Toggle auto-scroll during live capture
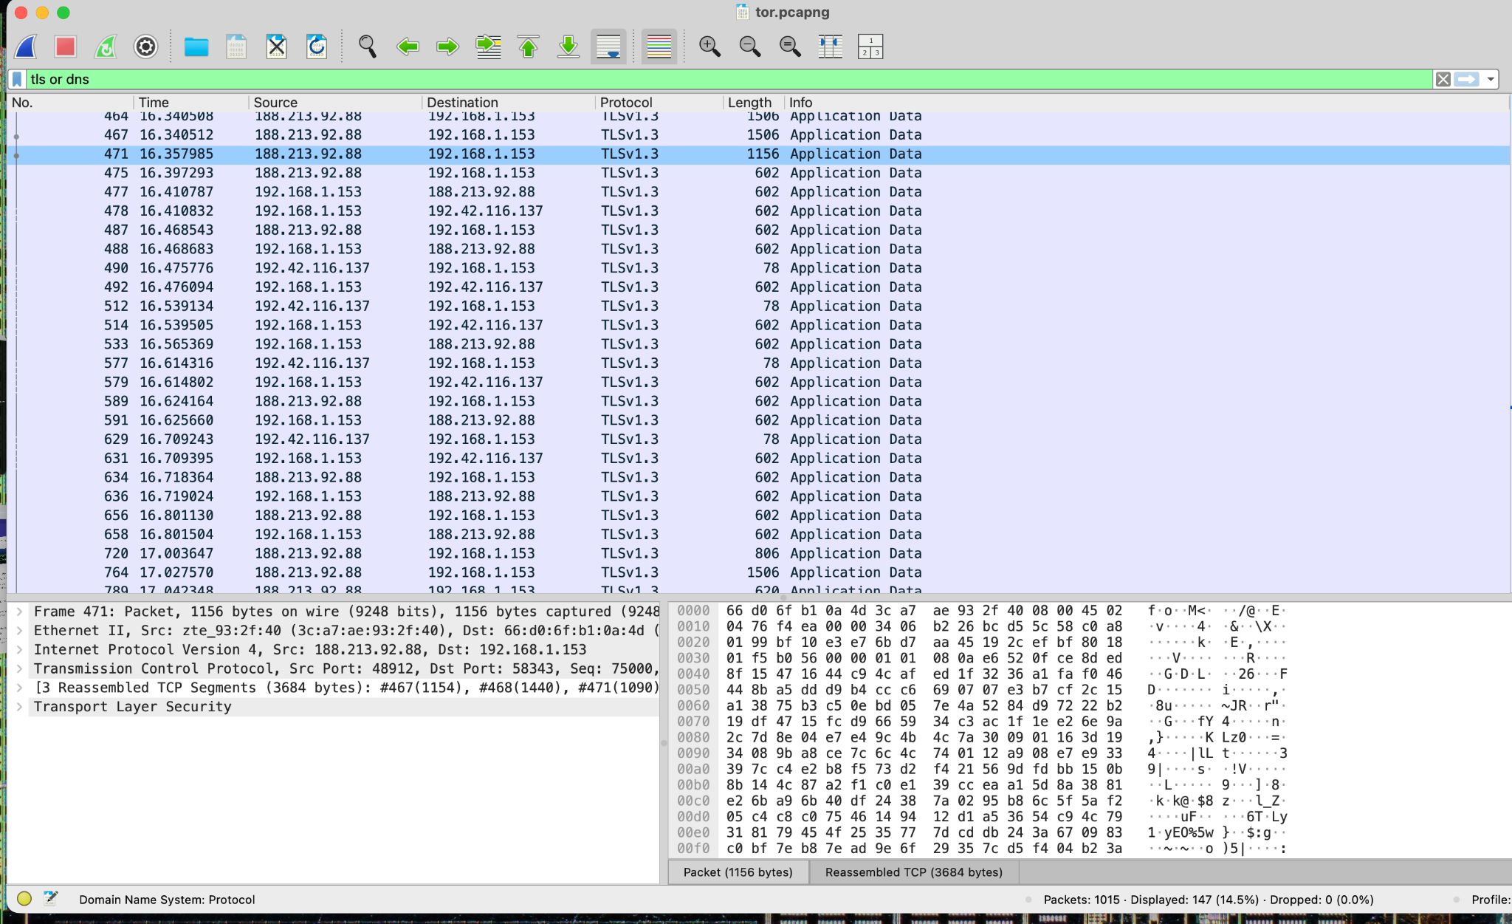 coord(608,47)
